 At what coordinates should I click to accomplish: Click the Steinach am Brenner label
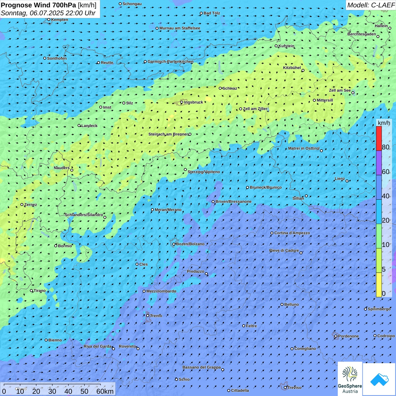pyautogui.click(x=168, y=134)
